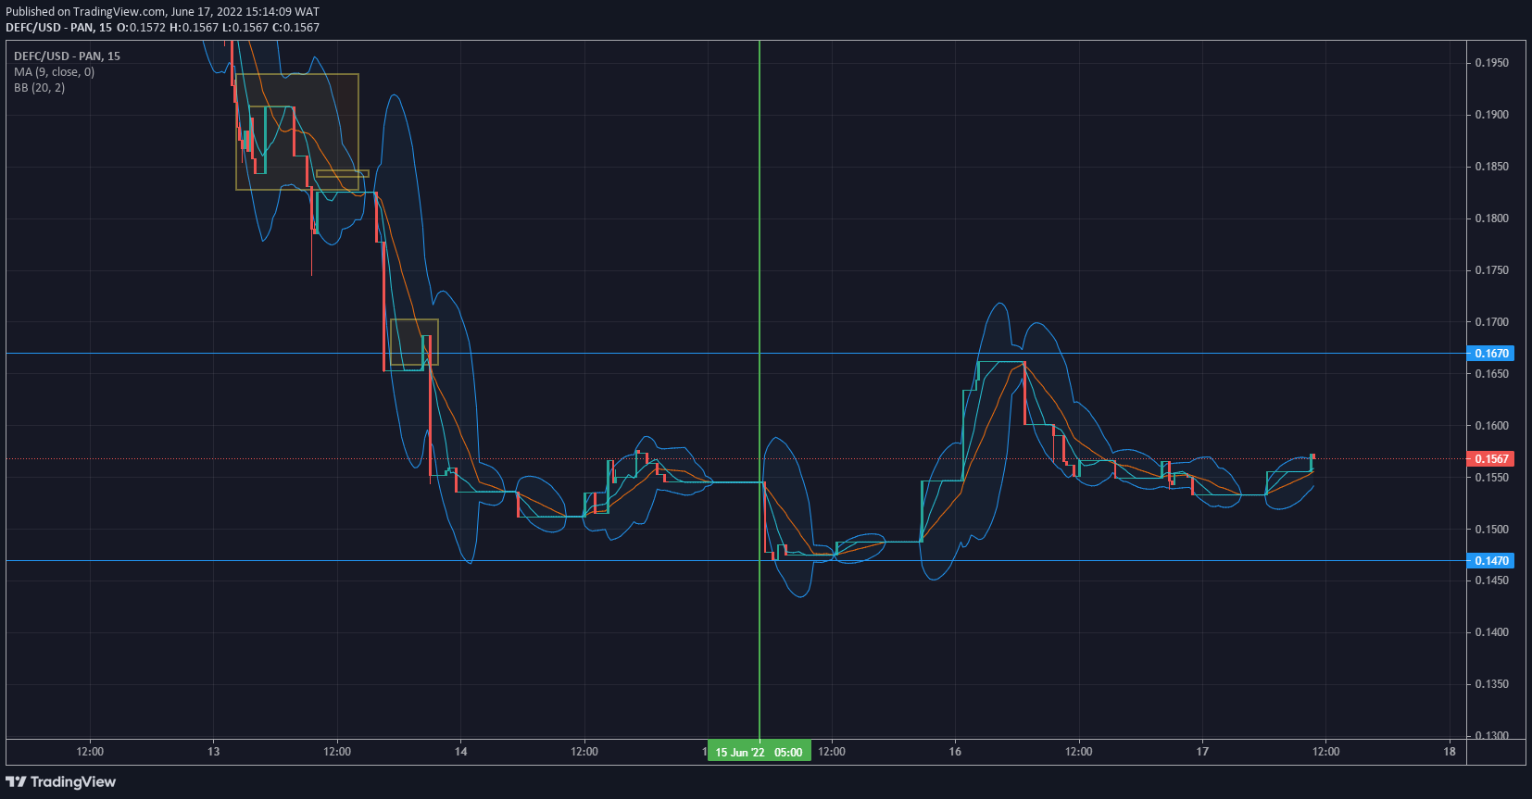Click the red 0.1567 current price label

pyautogui.click(x=1491, y=459)
